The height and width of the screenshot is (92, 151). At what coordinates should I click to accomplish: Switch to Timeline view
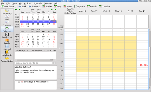click(x=105, y=7)
